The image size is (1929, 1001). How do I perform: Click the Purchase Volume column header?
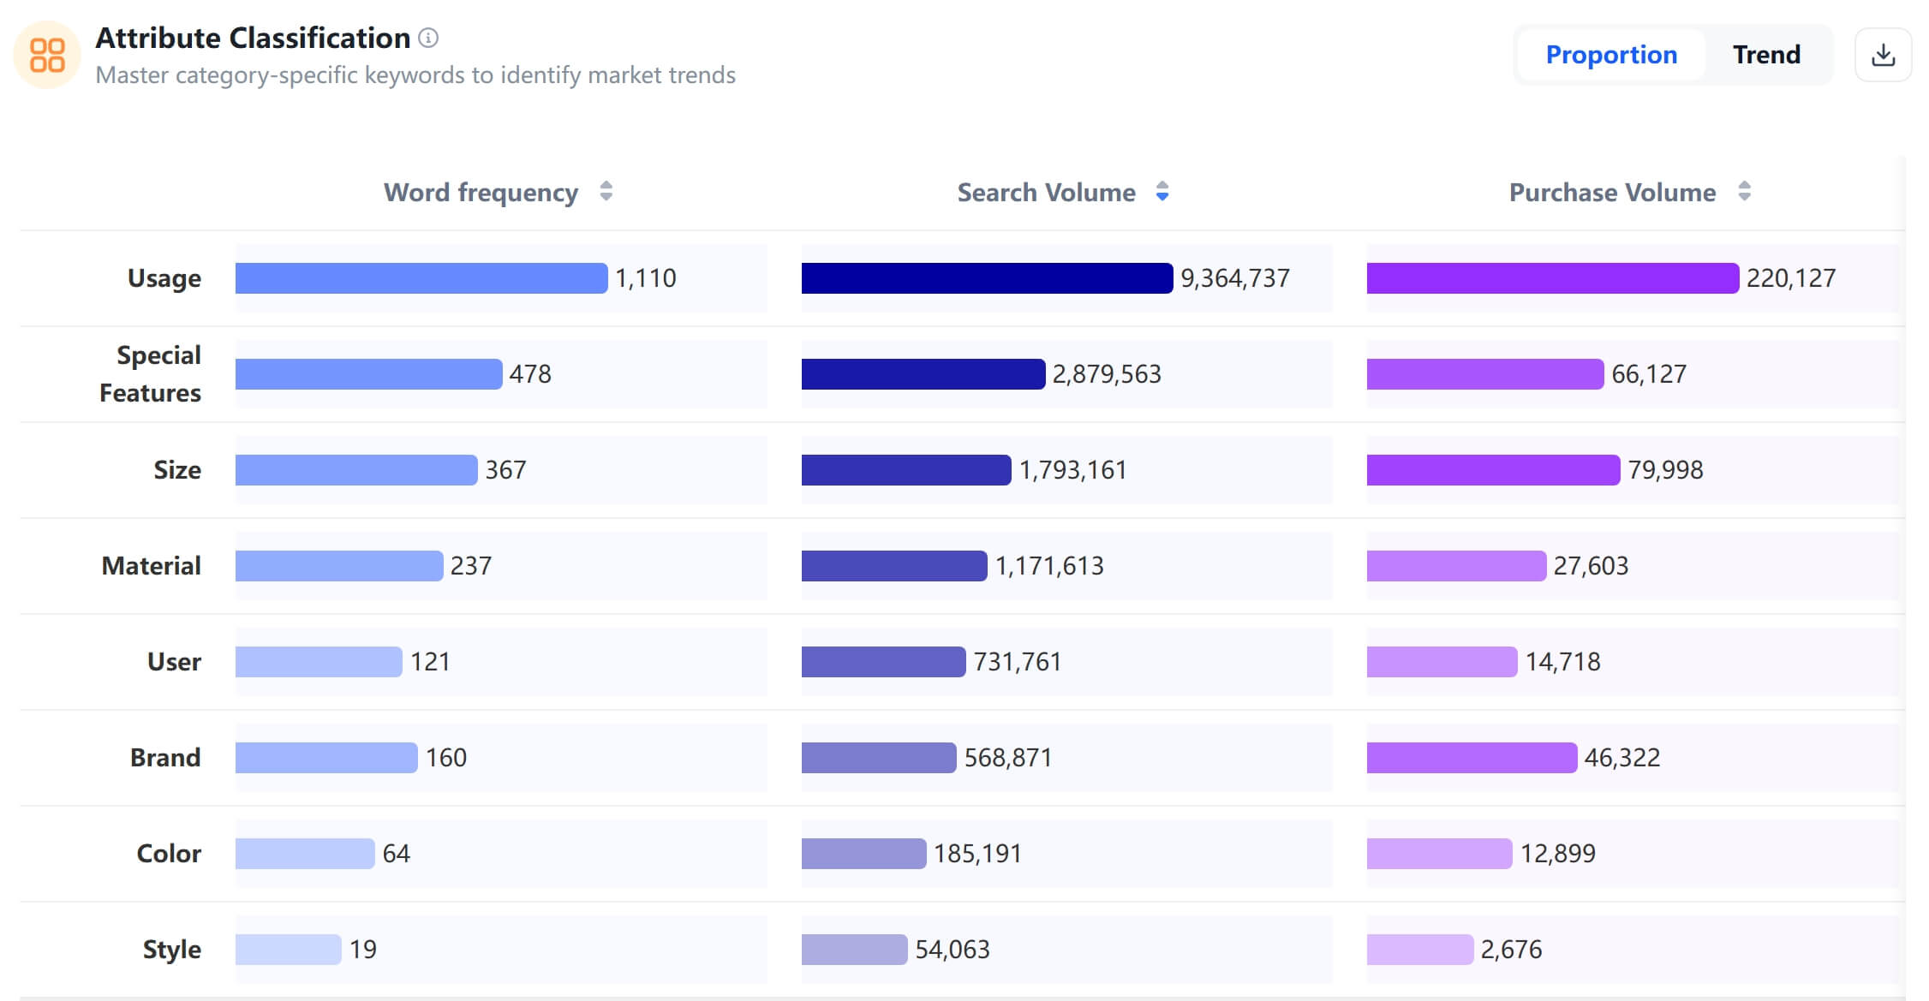(1611, 192)
